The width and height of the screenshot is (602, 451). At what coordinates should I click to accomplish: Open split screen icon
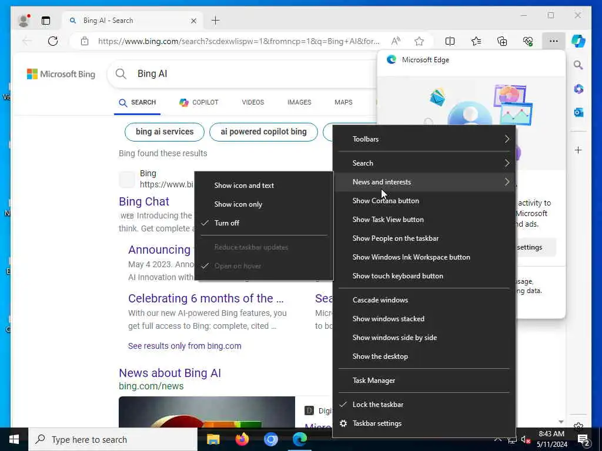(450, 41)
